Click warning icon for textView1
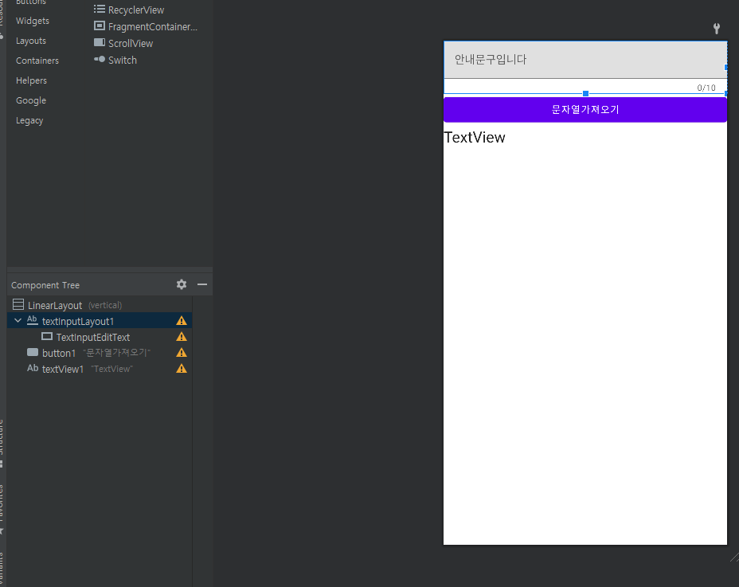Image resolution: width=739 pixels, height=587 pixels. (182, 369)
